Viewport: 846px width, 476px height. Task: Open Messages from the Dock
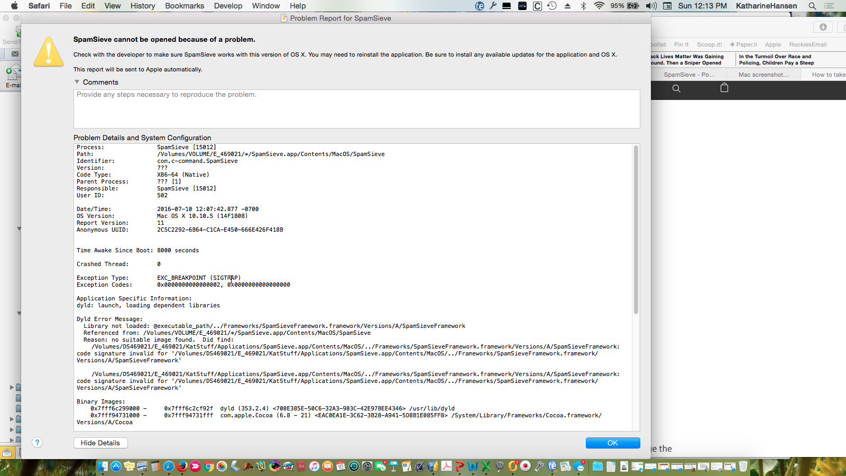tap(580, 466)
